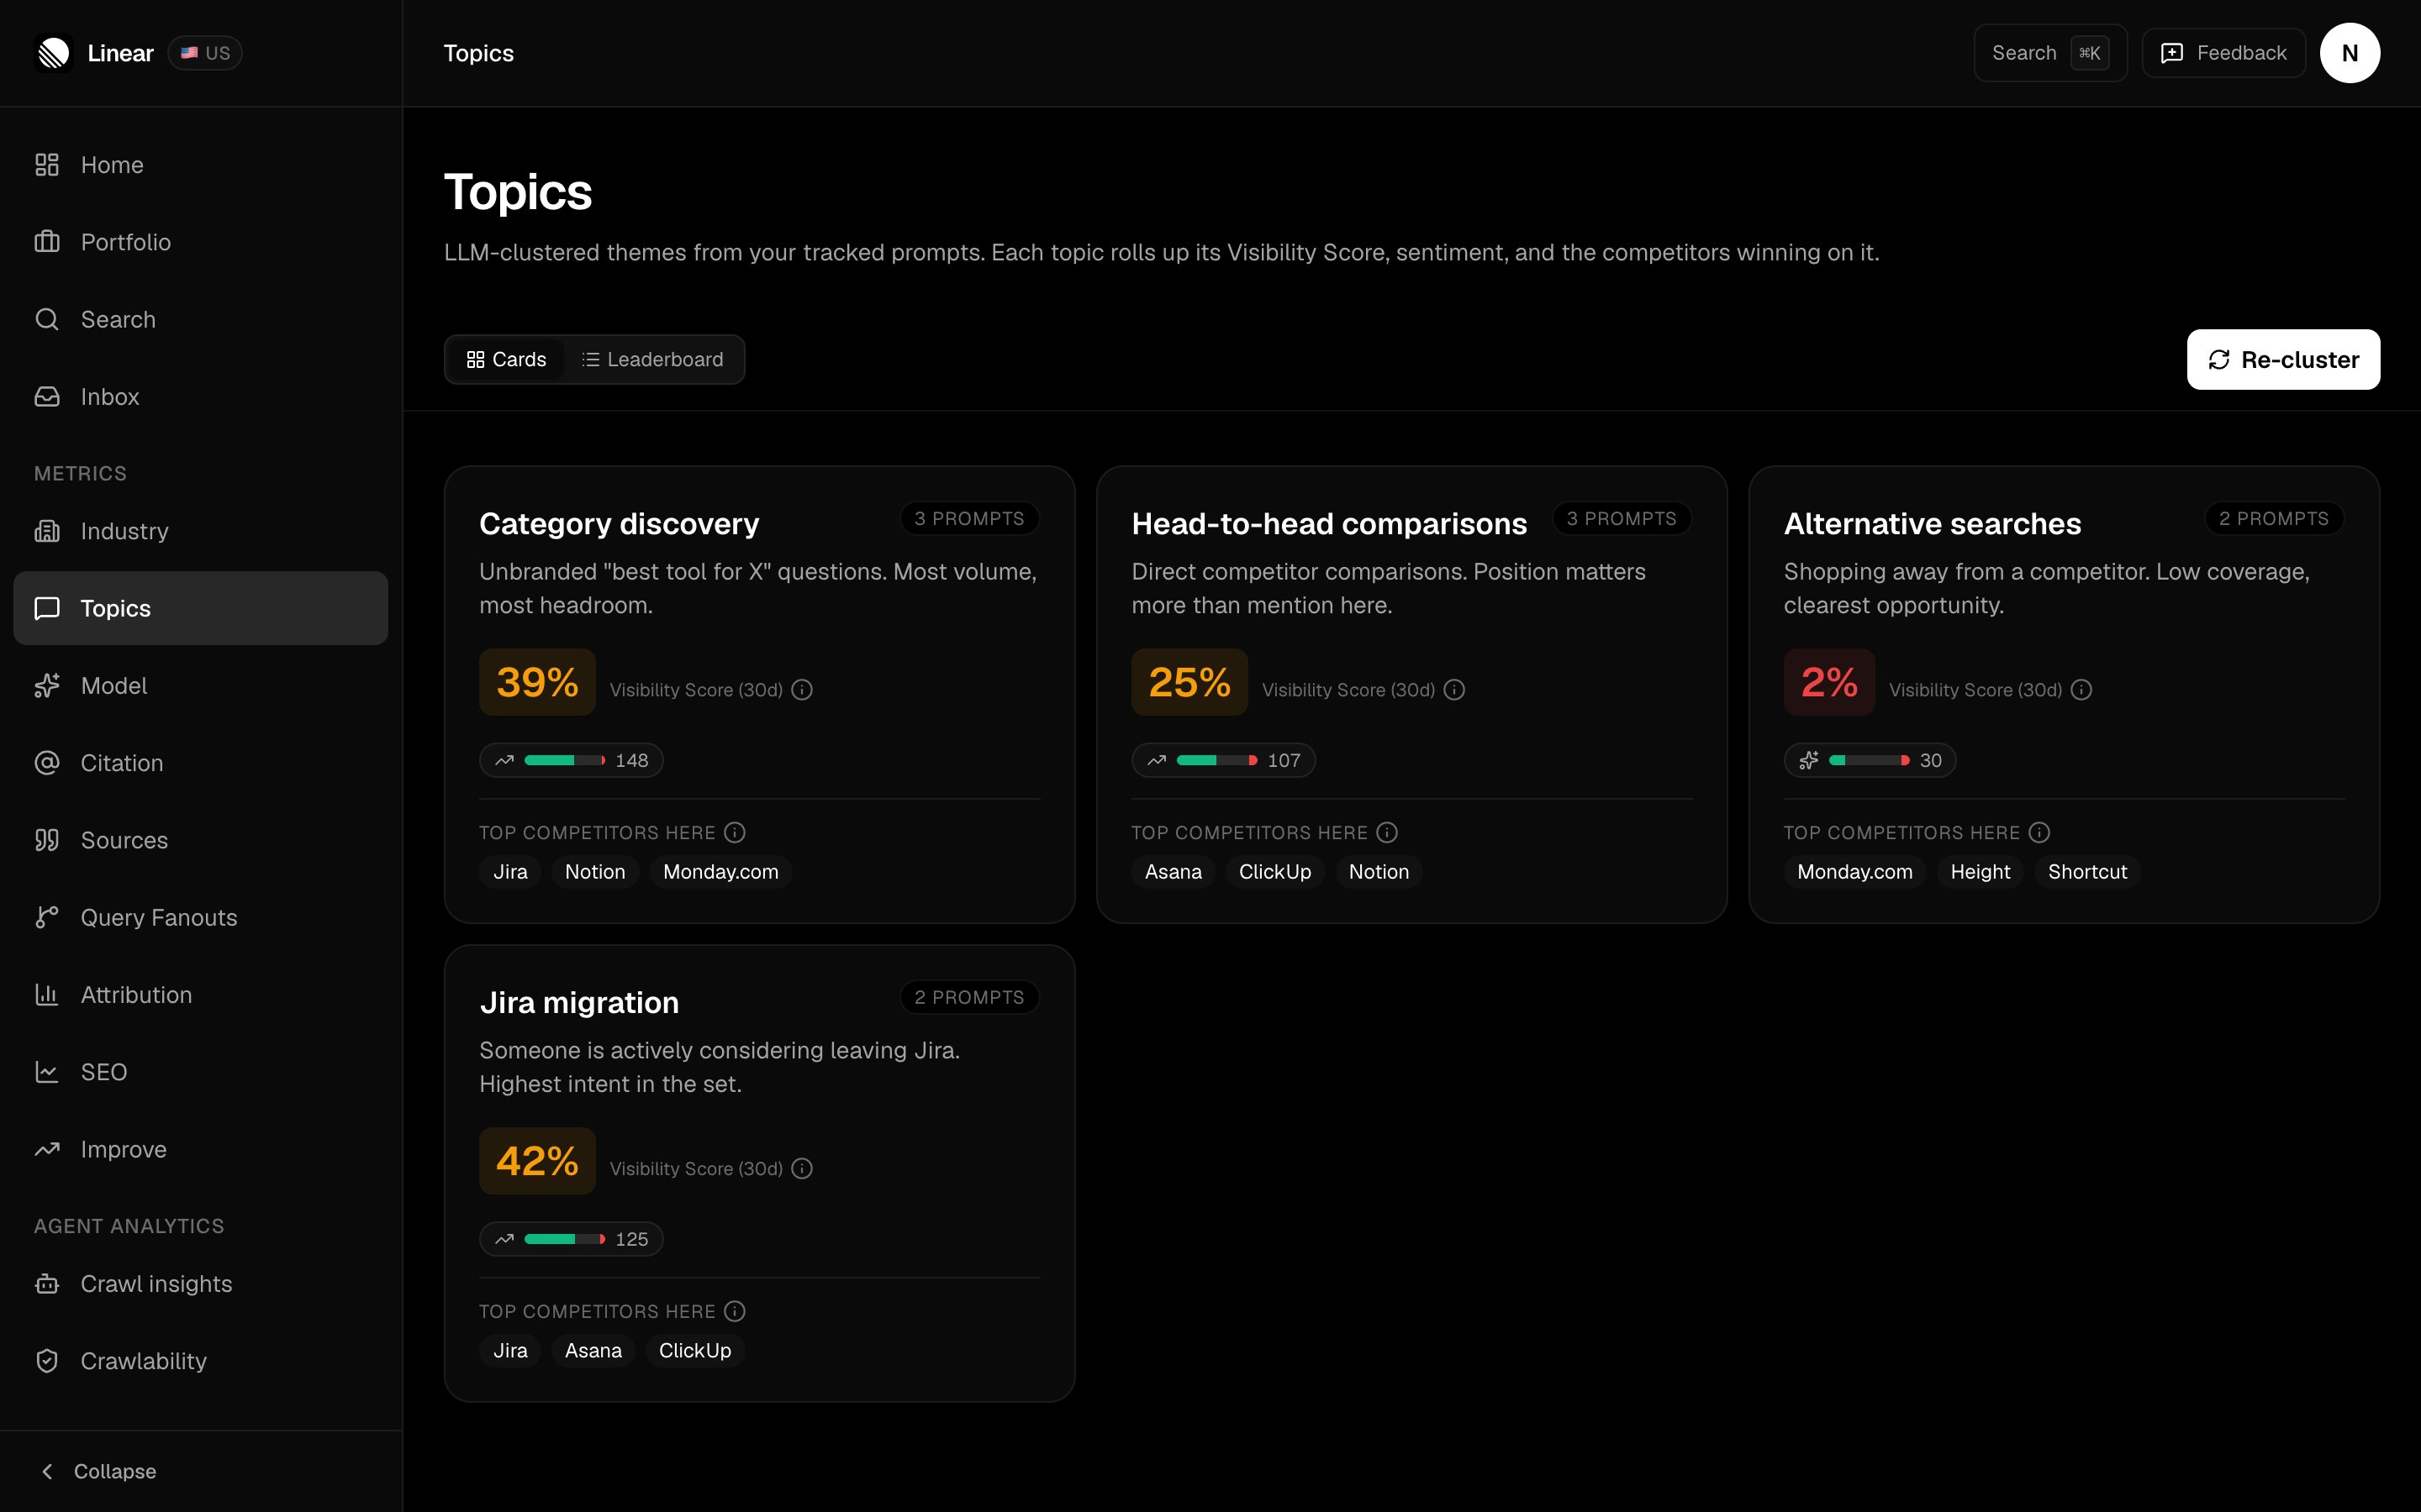This screenshot has height=1512, width=2421.
Task: Click the Citation at-sign icon
Action: point(47,763)
